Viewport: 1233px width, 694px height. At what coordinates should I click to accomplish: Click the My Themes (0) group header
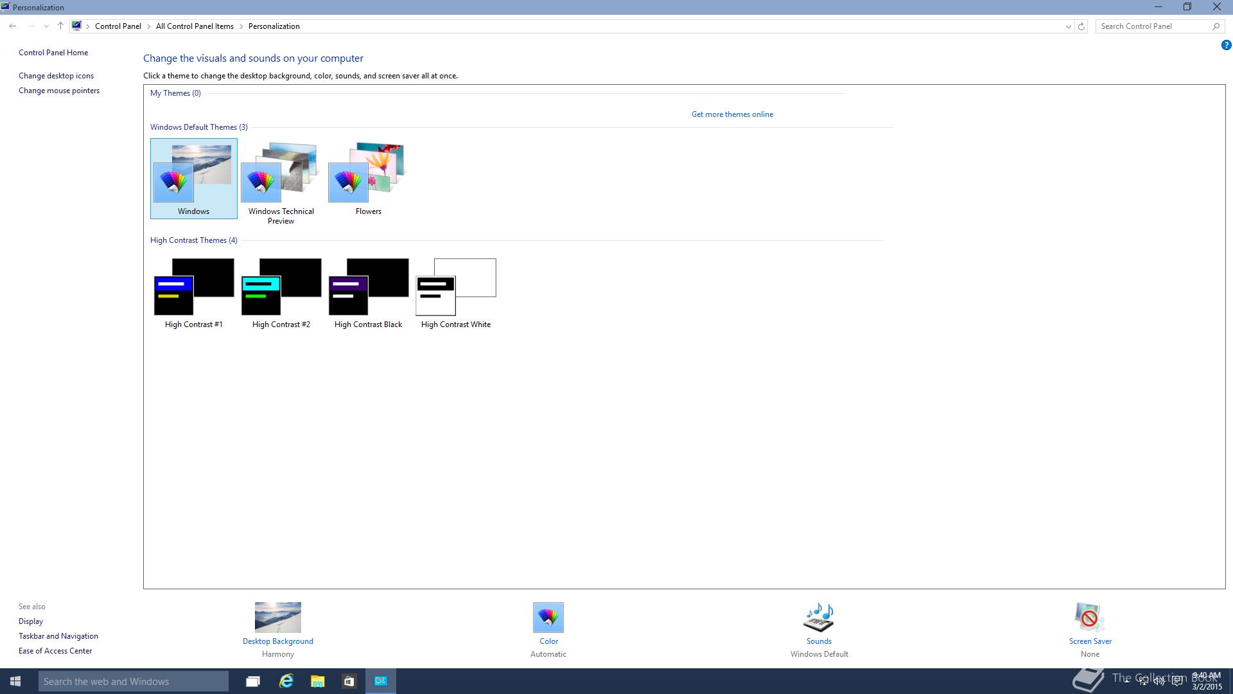(175, 93)
